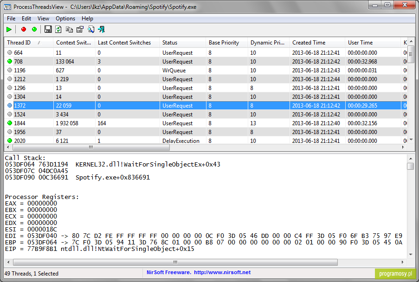This screenshot has height=282, width=419.
Task: Click lower pane horizontal scrollbar thumb
Action: (x=175, y=262)
